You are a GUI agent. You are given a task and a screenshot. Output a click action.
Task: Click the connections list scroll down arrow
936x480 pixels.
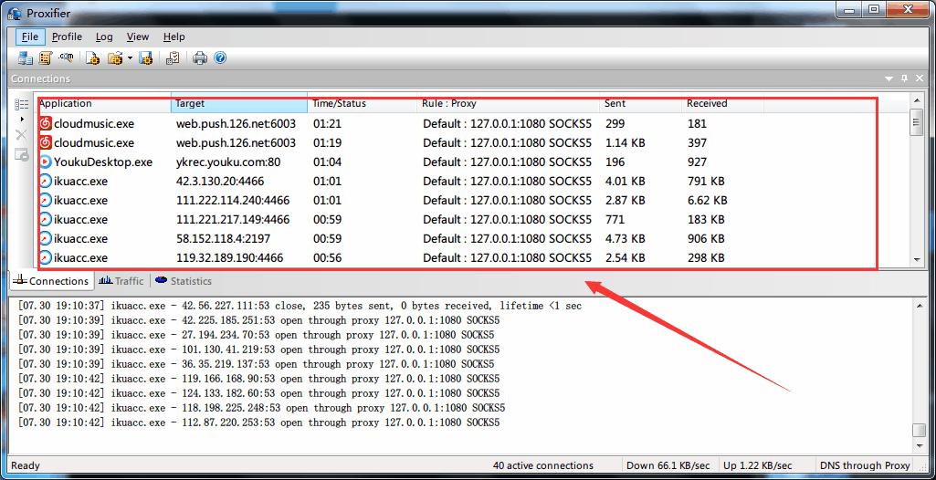point(918,260)
